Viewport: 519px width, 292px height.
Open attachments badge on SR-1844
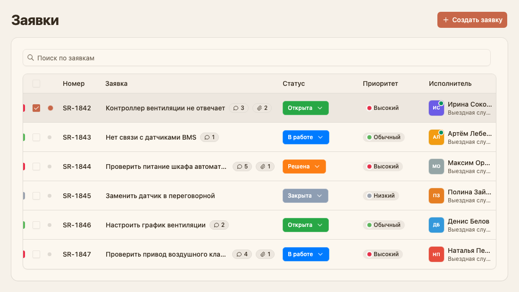point(265,167)
